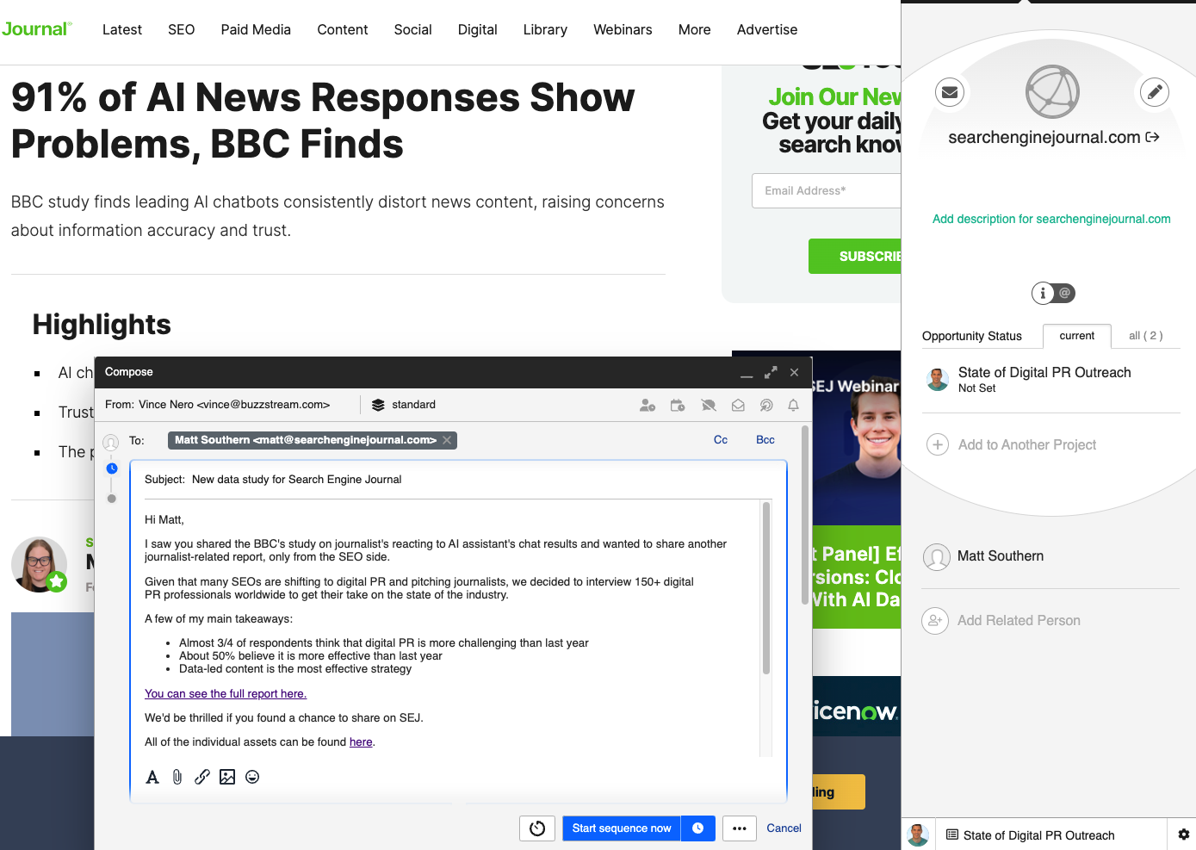Toggle email open tracking in the compose toolbar

(x=738, y=405)
